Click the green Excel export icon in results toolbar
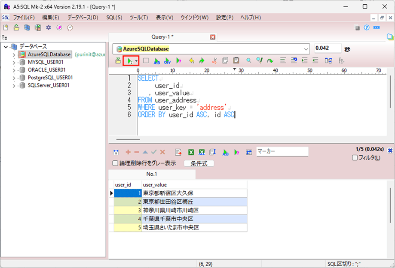395x268 pixels. coord(191,152)
